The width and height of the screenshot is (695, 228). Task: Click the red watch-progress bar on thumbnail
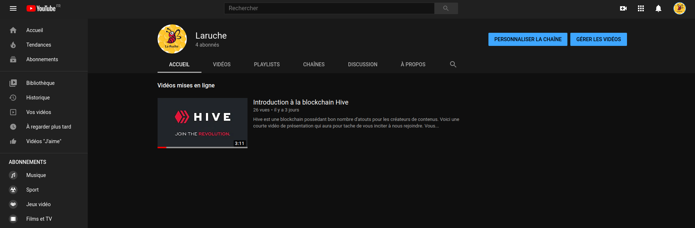coord(162,148)
